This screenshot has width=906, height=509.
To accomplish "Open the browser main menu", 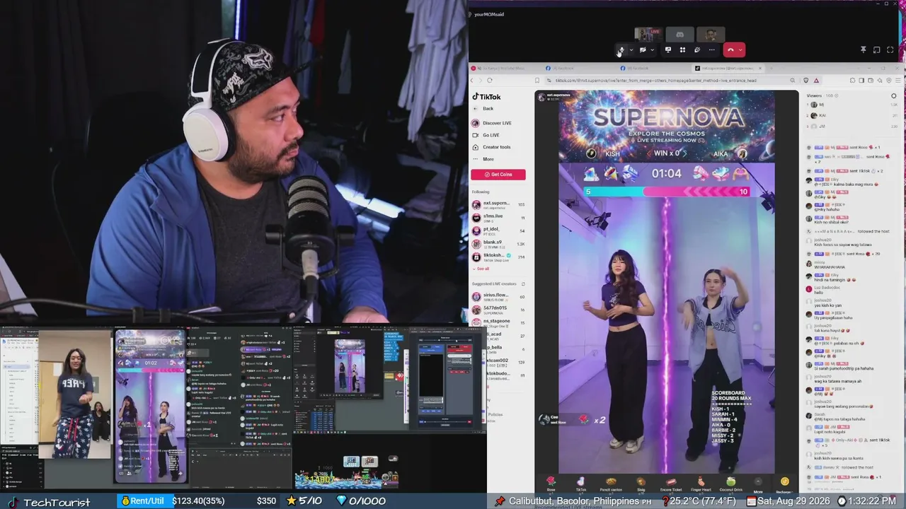I will (x=899, y=81).
